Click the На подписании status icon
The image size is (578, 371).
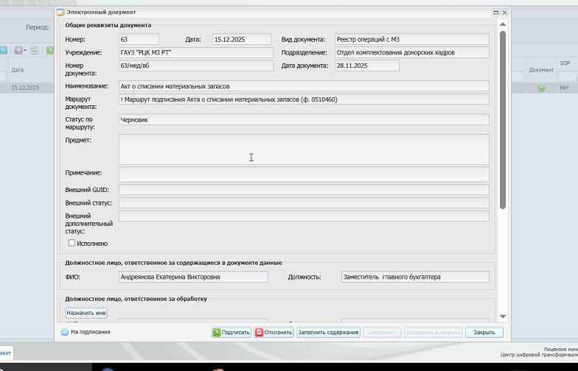pyautogui.click(x=65, y=332)
